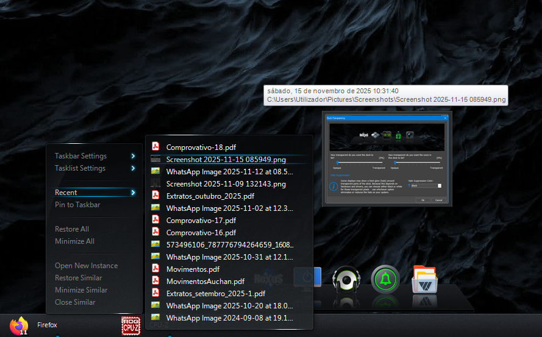This screenshot has width=542, height=337.
Task: Open the ROG CPU-Z taskbar icon
Action: pyautogui.click(x=130, y=325)
